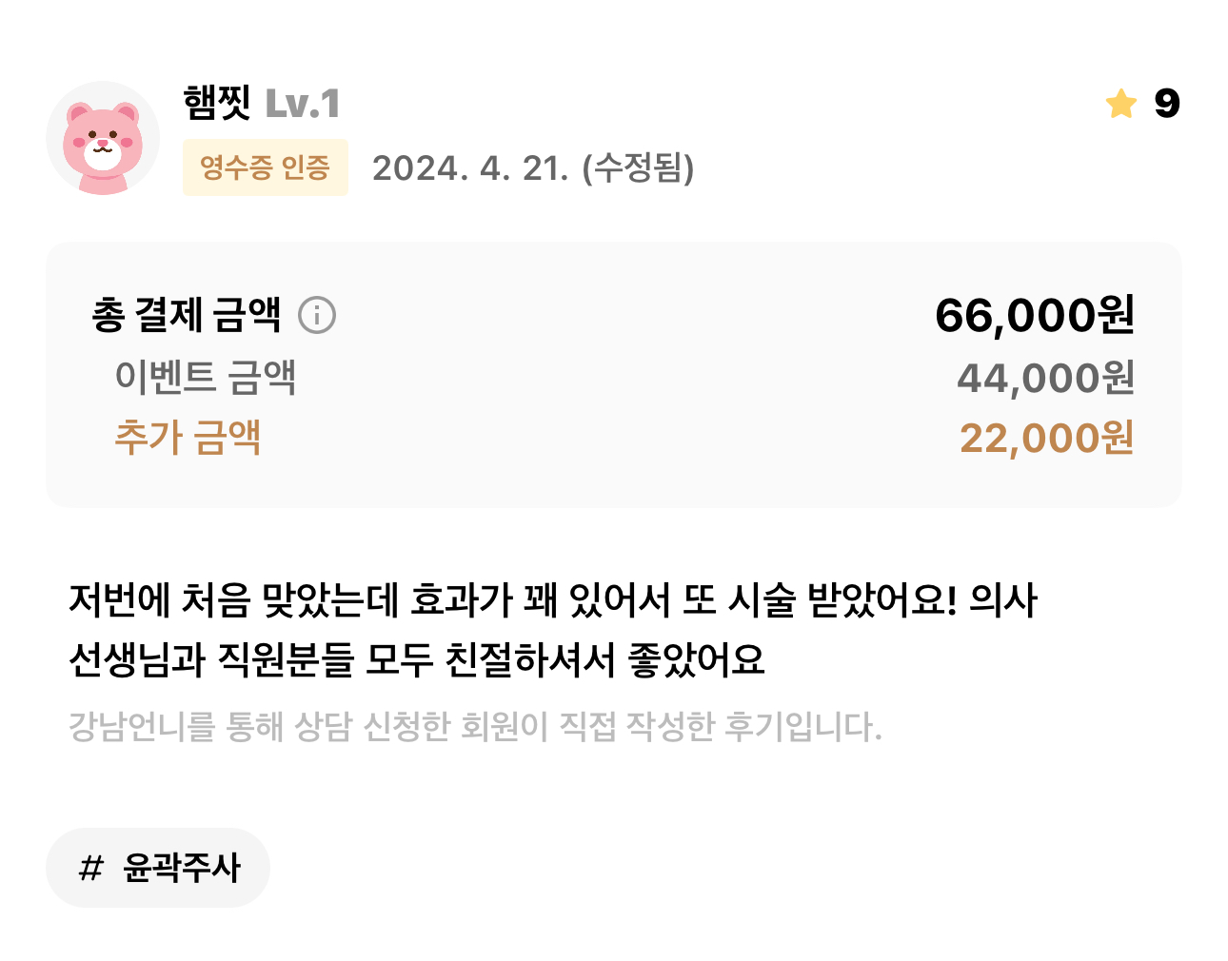The image size is (1228, 961).
Task: Open the review body text
Action: click(x=553, y=630)
